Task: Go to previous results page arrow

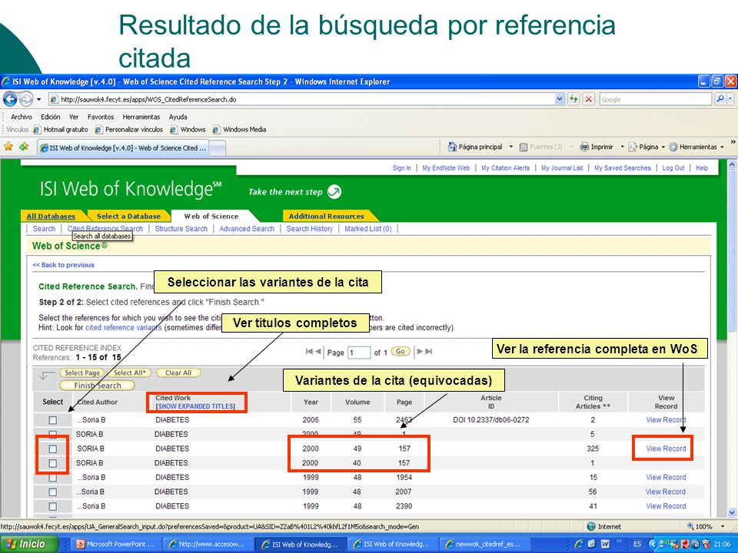Action: pos(318,351)
